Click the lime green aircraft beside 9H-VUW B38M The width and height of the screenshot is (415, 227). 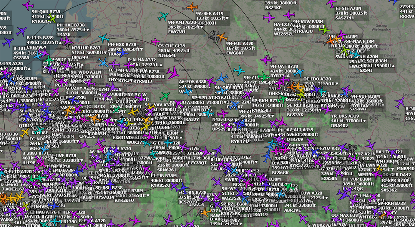click(325, 30)
